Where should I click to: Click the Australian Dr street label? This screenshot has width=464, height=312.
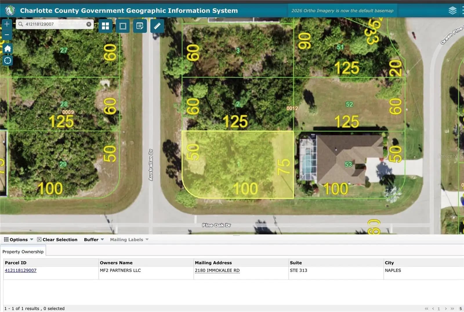[151, 165]
